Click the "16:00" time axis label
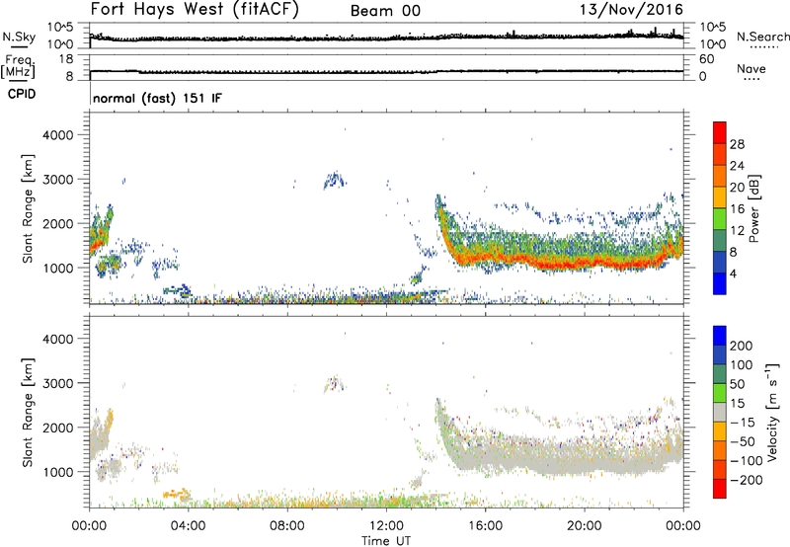Viewport: 790px width, 547px height. (485, 526)
